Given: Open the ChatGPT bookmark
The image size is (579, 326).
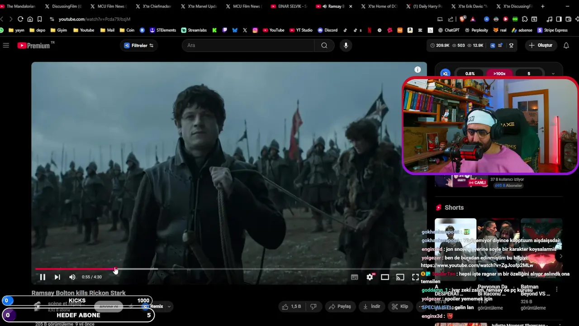Looking at the screenshot, I should point(448,30).
